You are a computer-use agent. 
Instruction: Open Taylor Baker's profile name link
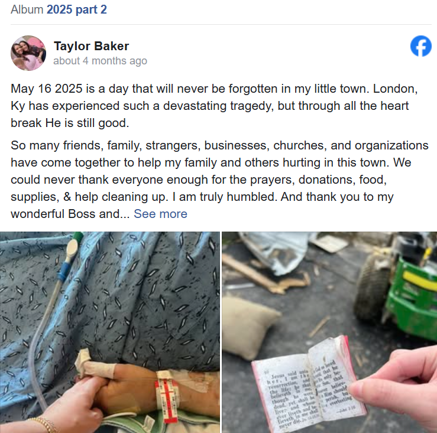pyautogui.click(x=92, y=46)
